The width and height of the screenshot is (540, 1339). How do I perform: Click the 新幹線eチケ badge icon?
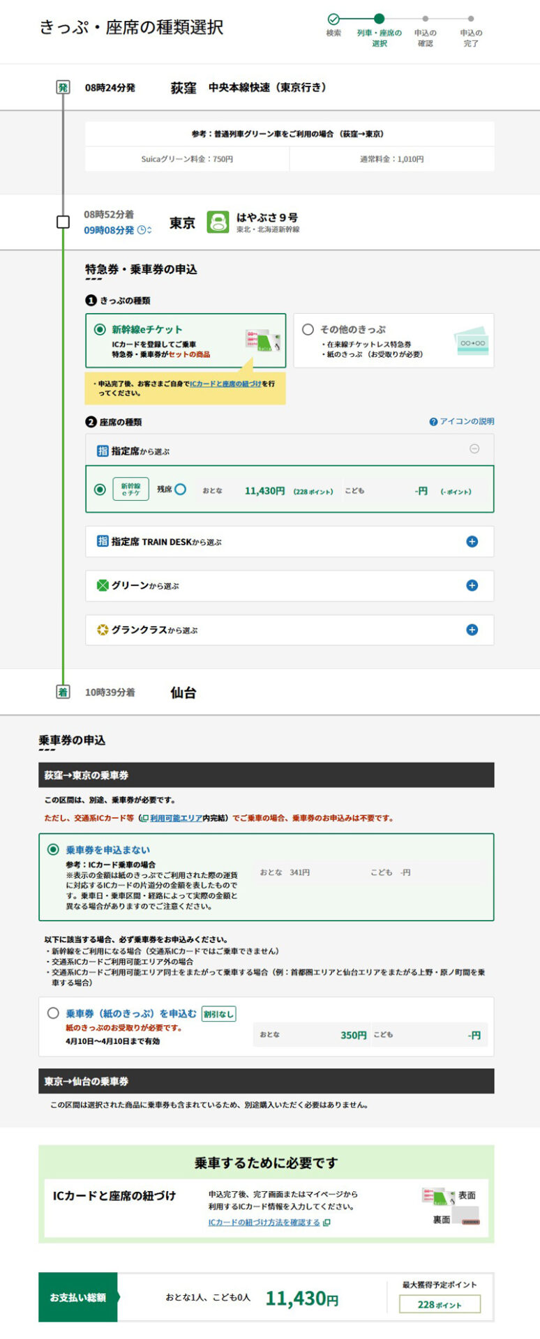[x=130, y=490]
